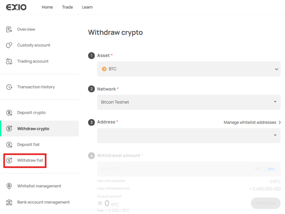Screen dimensions: 285x214
Task: Open the Home menu item
Action: coord(47,7)
